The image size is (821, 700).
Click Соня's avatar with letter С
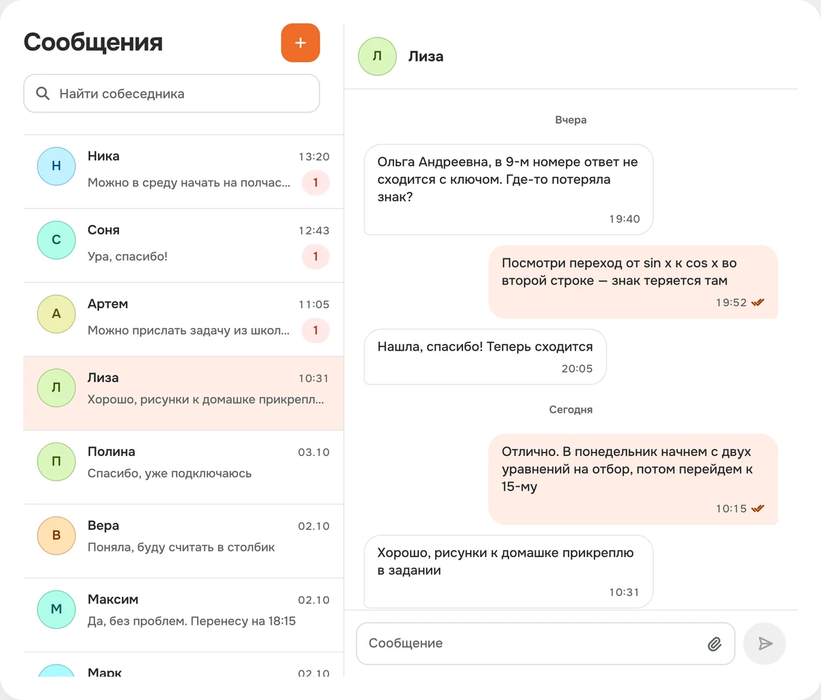coord(56,240)
